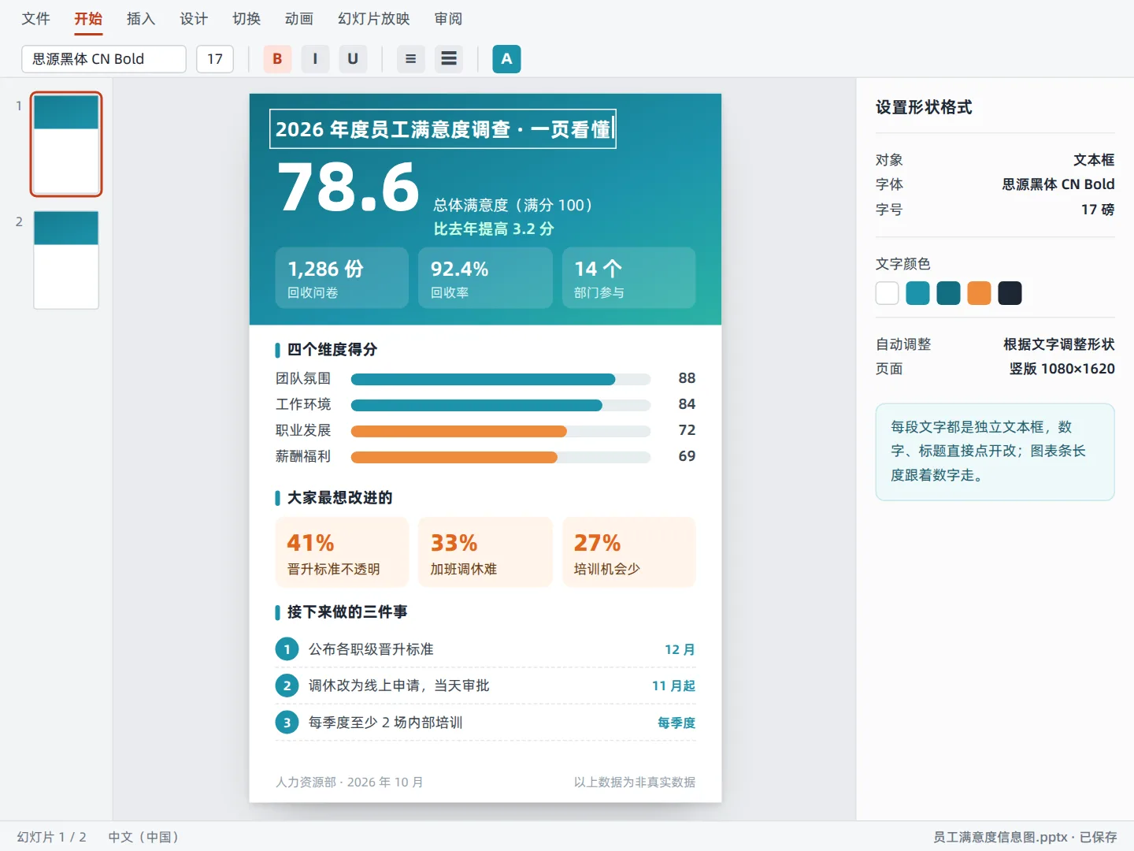Image resolution: width=1134 pixels, height=851 pixels.
Task: Pick the light teal text color swatch
Action: tap(918, 293)
